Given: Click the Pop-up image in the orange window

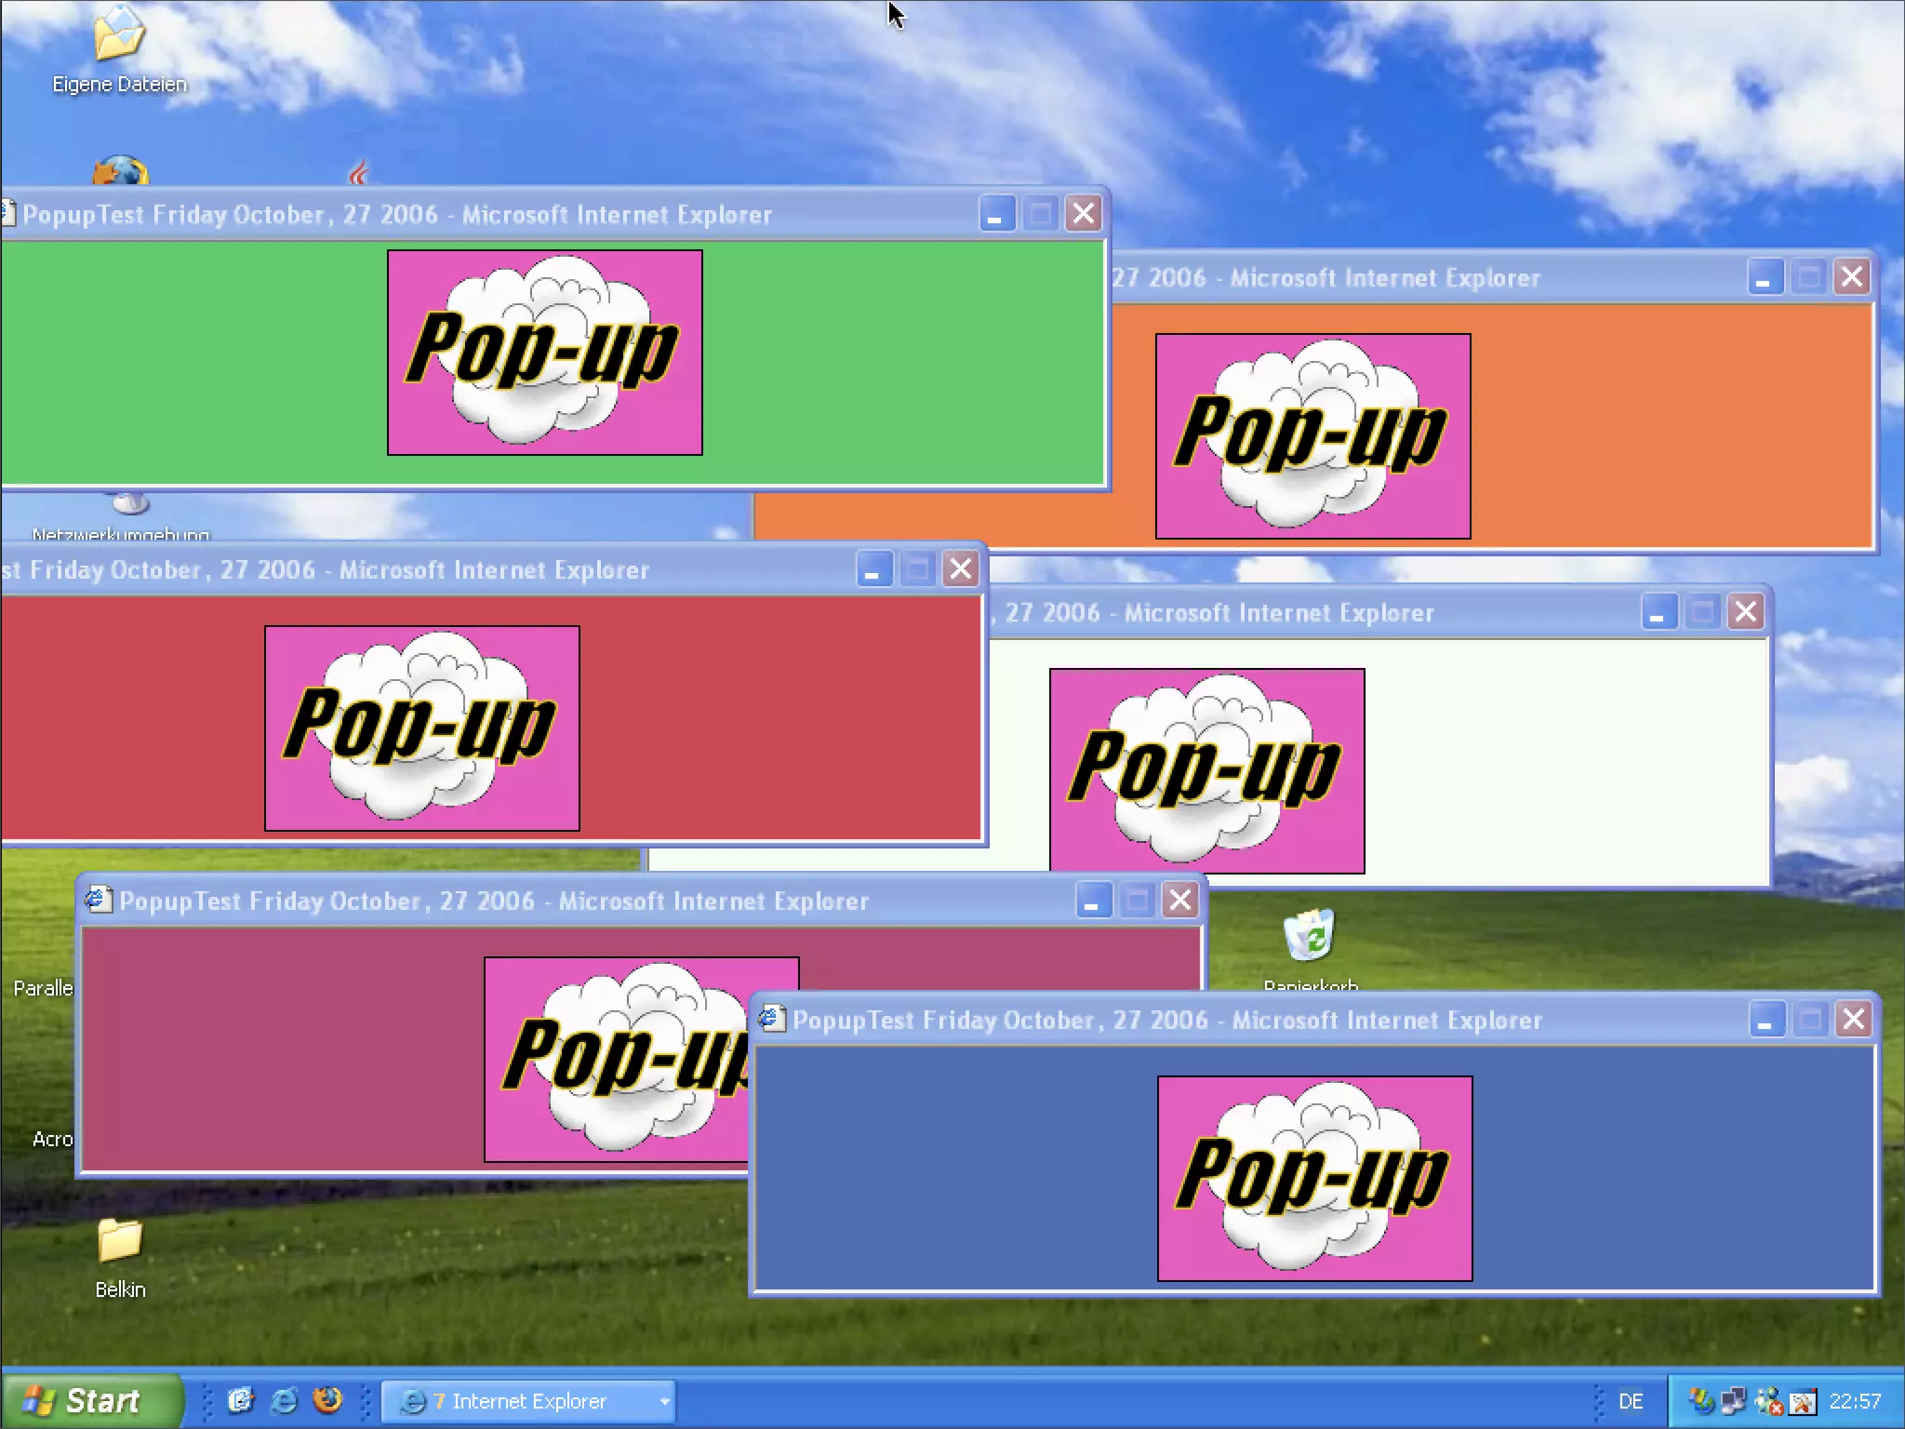Looking at the screenshot, I should click(1313, 436).
